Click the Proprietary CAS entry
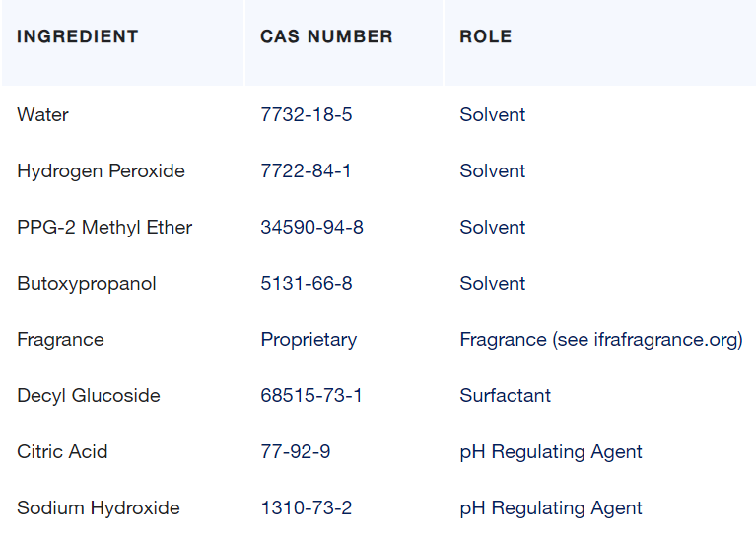756x539 pixels. pyautogui.click(x=309, y=339)
